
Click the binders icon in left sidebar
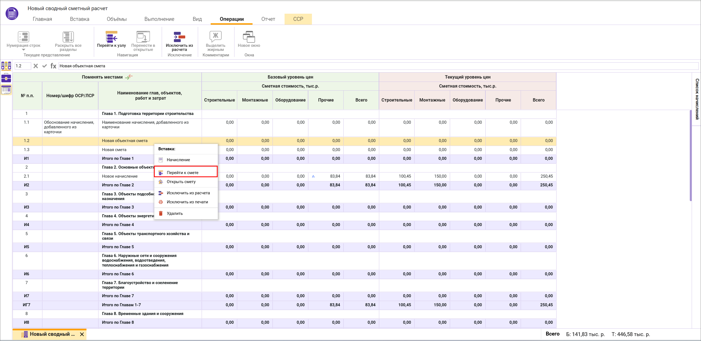[6, 66]
